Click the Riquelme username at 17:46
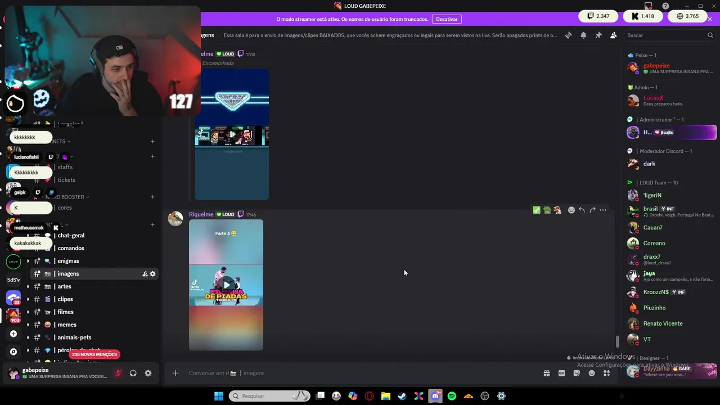720x405 pixels. (x=201, y=214)
